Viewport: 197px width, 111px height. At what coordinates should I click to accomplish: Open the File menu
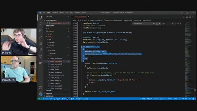point(44,13)
